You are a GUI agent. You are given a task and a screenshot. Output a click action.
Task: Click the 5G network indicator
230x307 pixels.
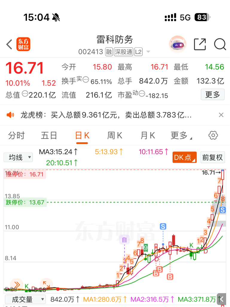coord(185,17)
